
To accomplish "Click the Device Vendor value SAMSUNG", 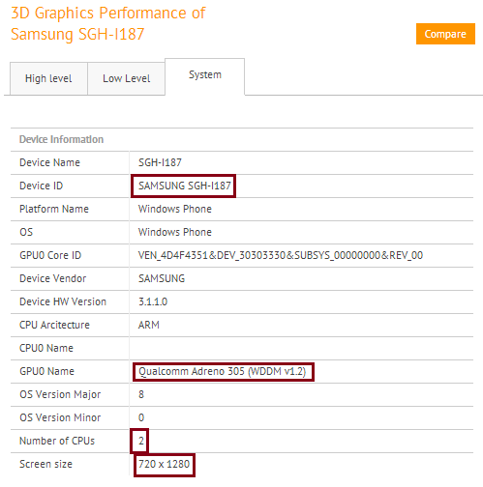I will (162, 278).
